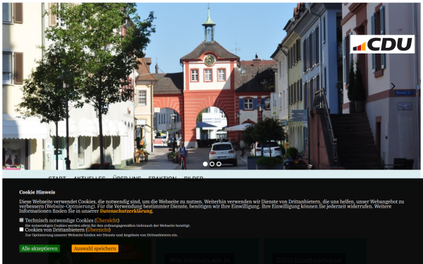Open the Datenschutzerklärung link
The image size is (423, 264).
(x=126, y=211)
